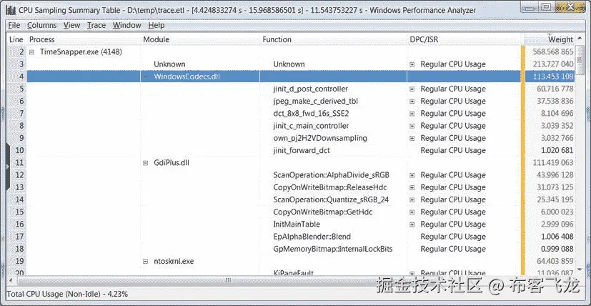Expand Regular CPU Usage for InitMainTable
The width and height of the screenshot is (591, 306).
click(412, 224)
